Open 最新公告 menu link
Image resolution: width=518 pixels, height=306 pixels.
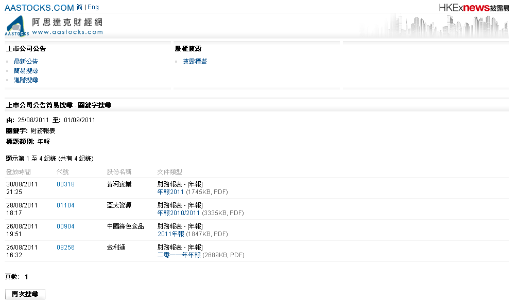click(x=26, y=62)
